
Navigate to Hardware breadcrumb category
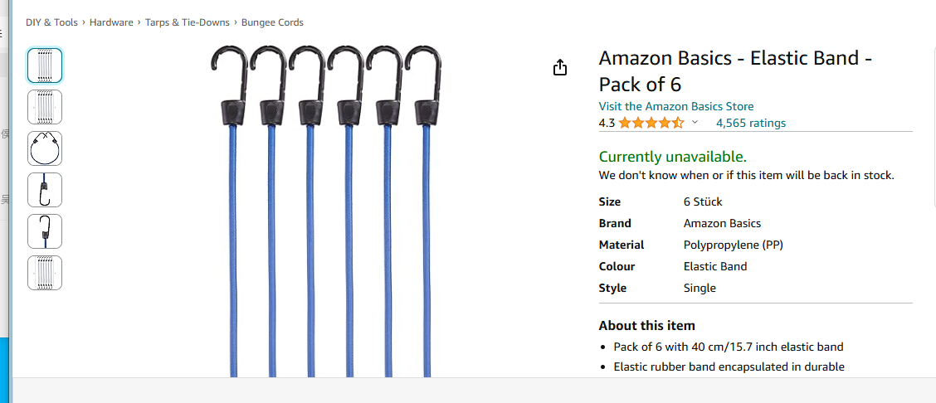[111, 22]
